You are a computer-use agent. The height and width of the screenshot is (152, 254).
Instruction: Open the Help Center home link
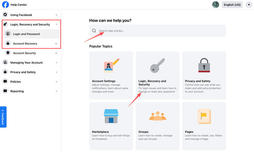point(19,5)
